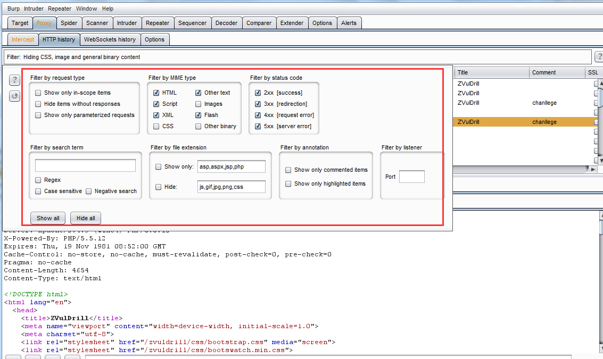The height and width of the screenshot is (359, 603).
Task: Click the search term input field
Action: [85, 165]
